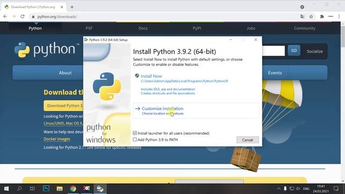Image resolution: width=345 pixels, height=194 pixels.
Task: Open the Python top navigation tab
Action: tap(35, 28)
